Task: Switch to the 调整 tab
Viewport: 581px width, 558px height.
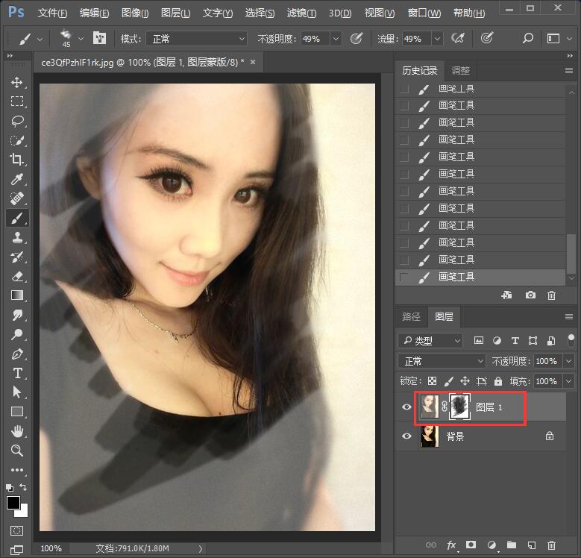Action: click(x=461, y=70)
